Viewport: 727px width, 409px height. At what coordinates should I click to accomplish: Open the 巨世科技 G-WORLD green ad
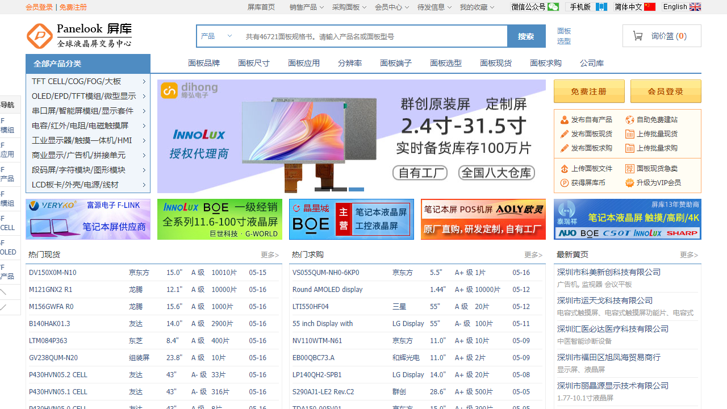[x=220, y=219]
